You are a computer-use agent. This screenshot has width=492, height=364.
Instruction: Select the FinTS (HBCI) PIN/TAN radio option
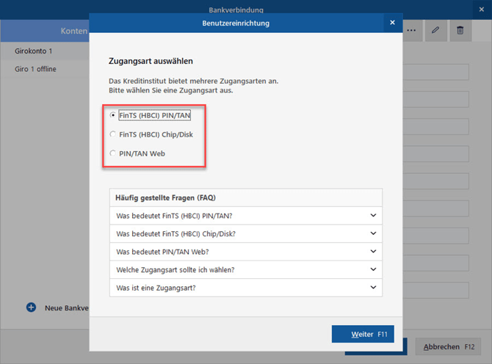pyautogui.click(x=113, y=115)
